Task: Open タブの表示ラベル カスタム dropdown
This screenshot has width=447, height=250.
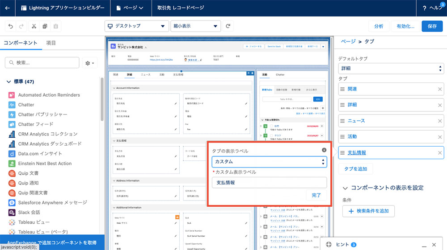Action: tap(269, 162)
